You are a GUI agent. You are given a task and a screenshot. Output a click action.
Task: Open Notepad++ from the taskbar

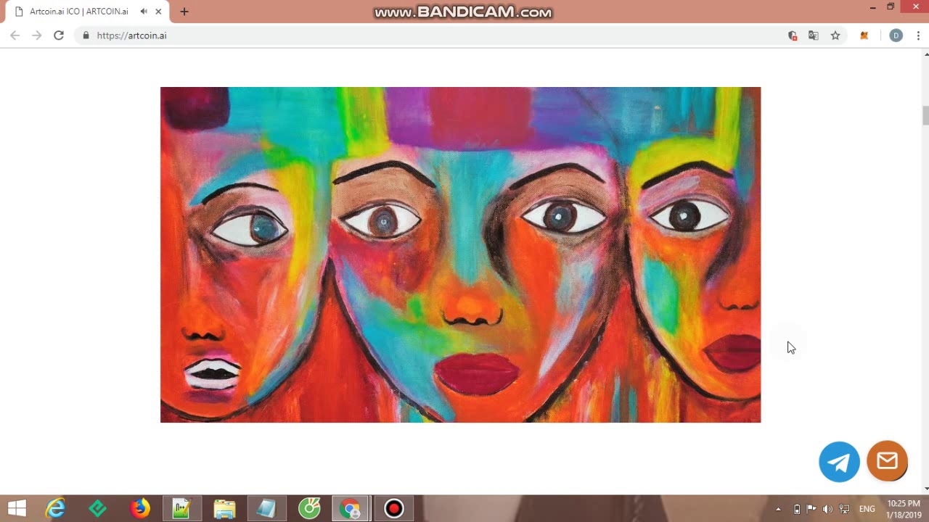(181, 508)
